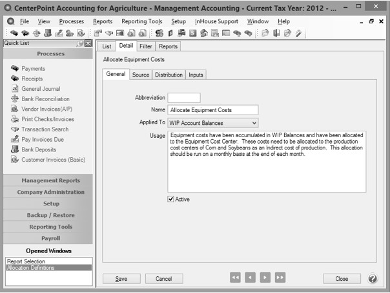Click the General Journal icon in Quick List
The height and width of the screenshot is (293, 390).
15,89
